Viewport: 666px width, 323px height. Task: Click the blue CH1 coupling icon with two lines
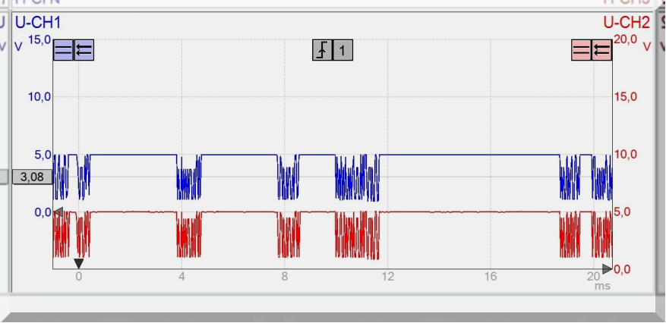(x=63, y=51)
